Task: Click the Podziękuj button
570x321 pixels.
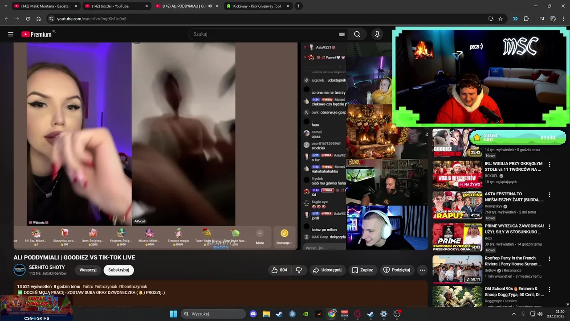Action: (397, 270)
